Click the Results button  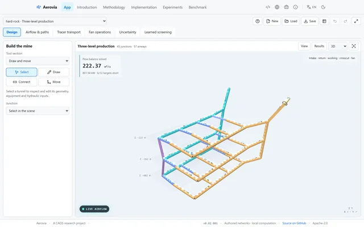(319, 46)
